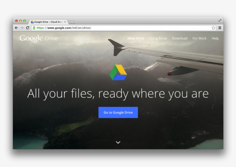Open the Help link

(x=215, y=38)
